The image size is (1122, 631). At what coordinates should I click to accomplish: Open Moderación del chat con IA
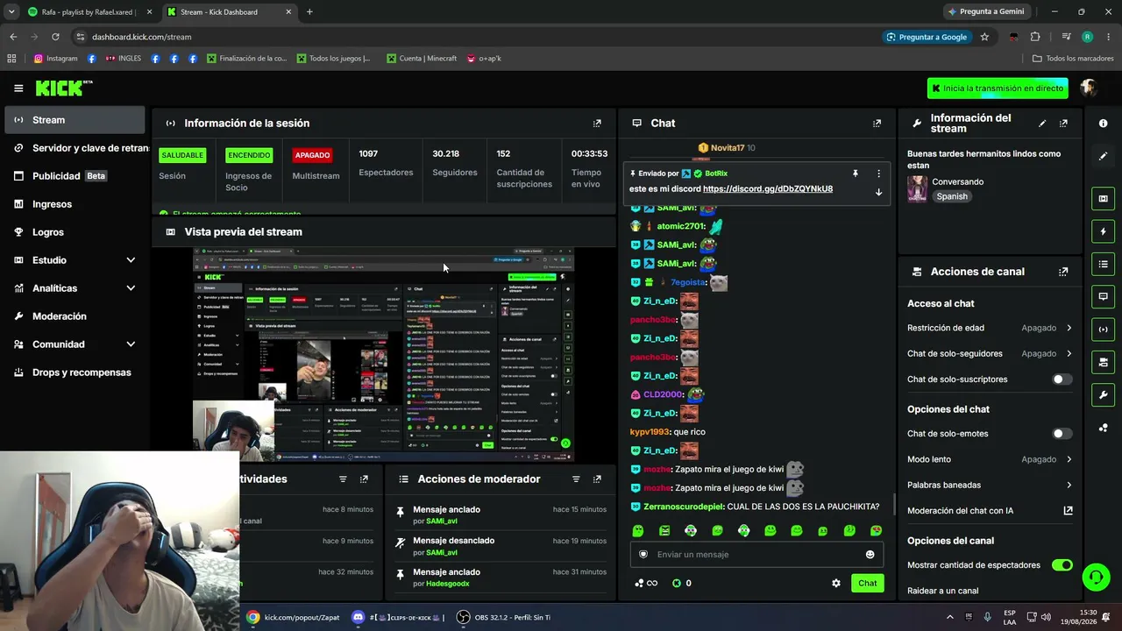pyautogui.click(x=990, y=511)
